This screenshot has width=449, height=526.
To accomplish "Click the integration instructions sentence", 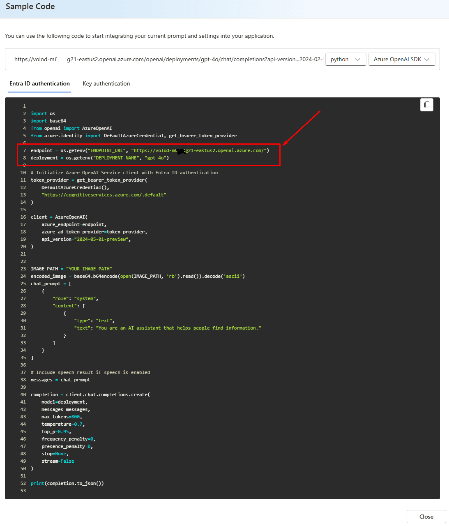I will (140, 36).
